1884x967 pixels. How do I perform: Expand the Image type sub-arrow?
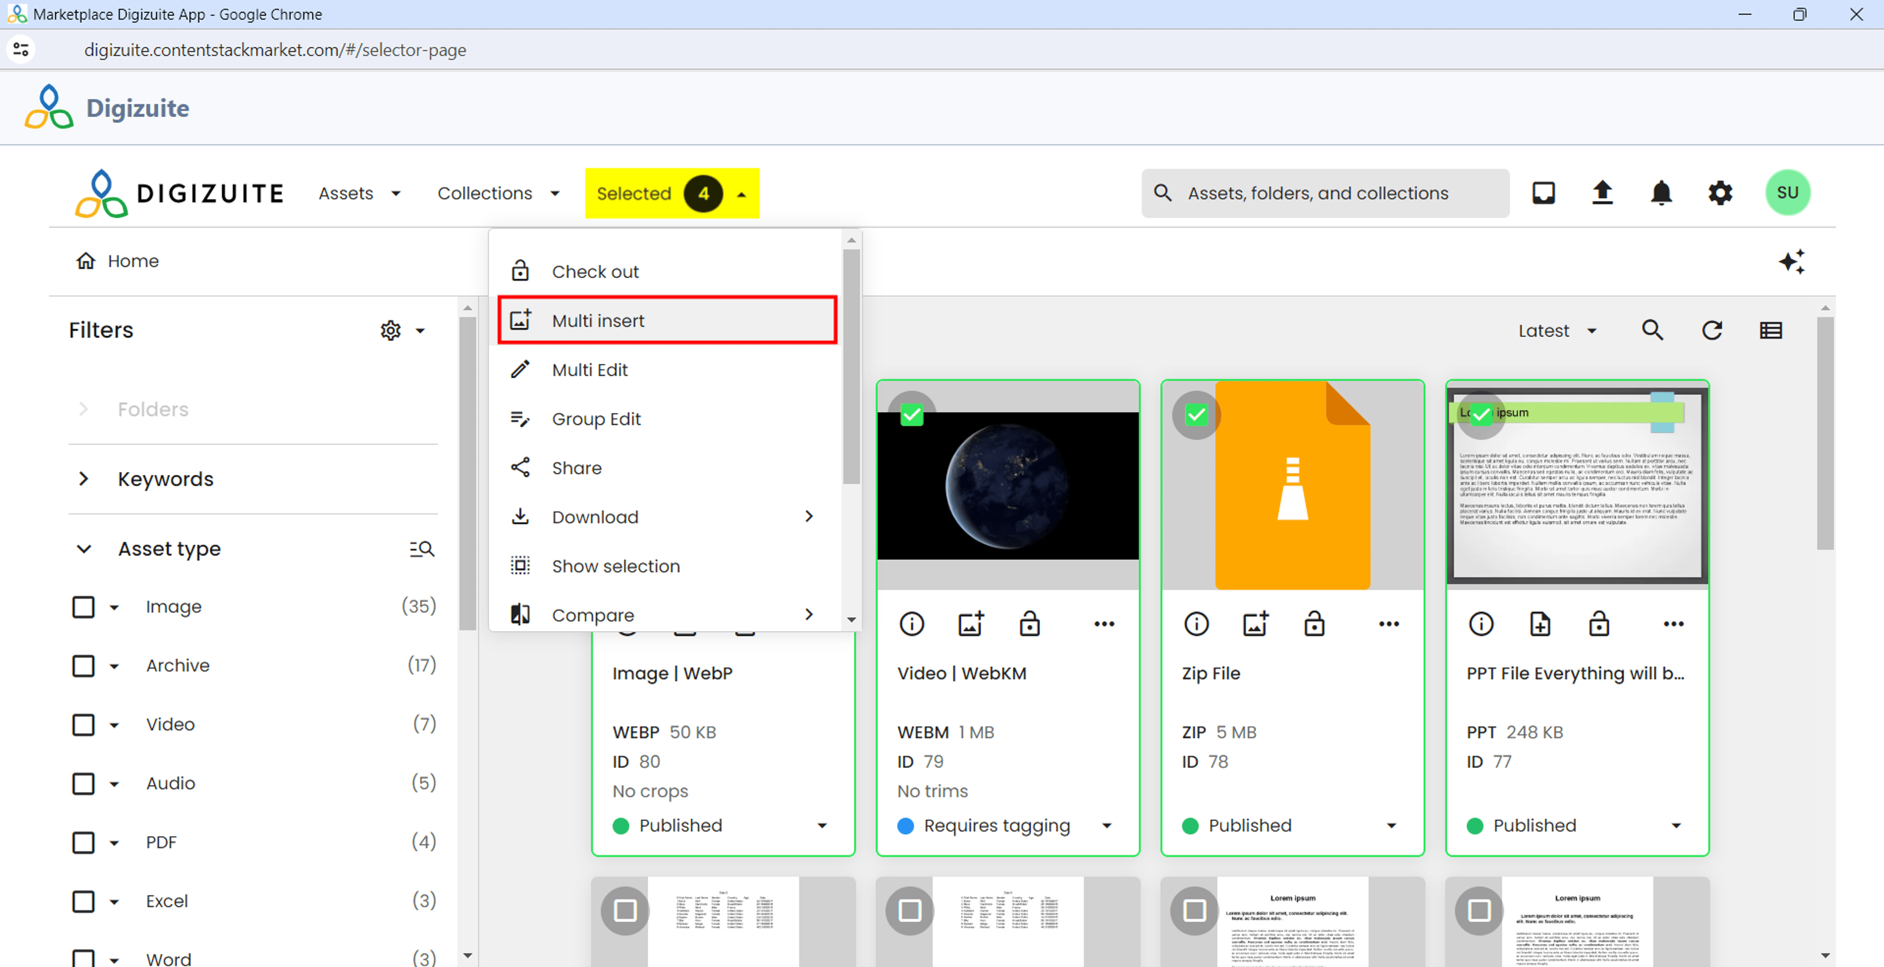pos(114,608)
